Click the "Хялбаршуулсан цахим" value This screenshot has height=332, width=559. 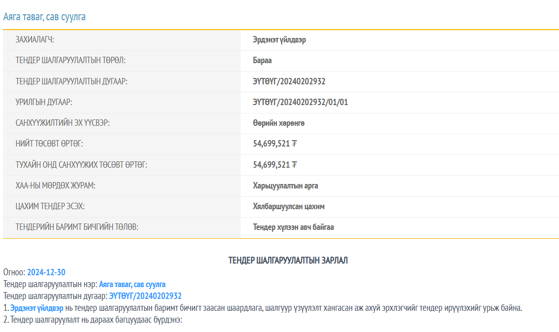coord(289,207)
